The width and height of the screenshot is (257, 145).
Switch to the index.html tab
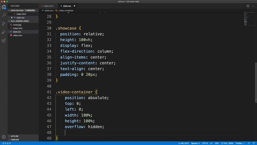48,6
